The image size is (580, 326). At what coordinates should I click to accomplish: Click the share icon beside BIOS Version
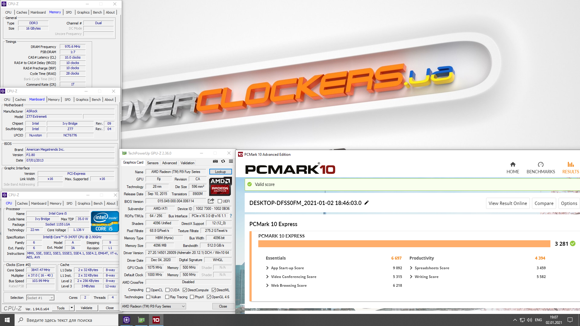[x=211, y=201]
